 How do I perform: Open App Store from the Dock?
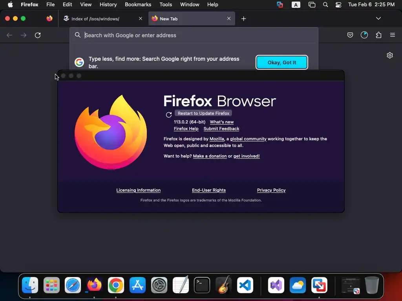(x=137, y=285)
